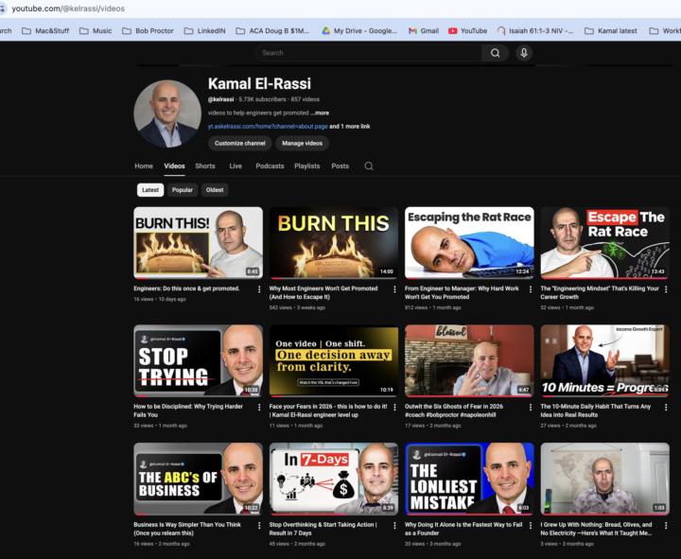Open options menu for Escaping the Rat Race video
The image size is (681, 559).
coord(531,289)
